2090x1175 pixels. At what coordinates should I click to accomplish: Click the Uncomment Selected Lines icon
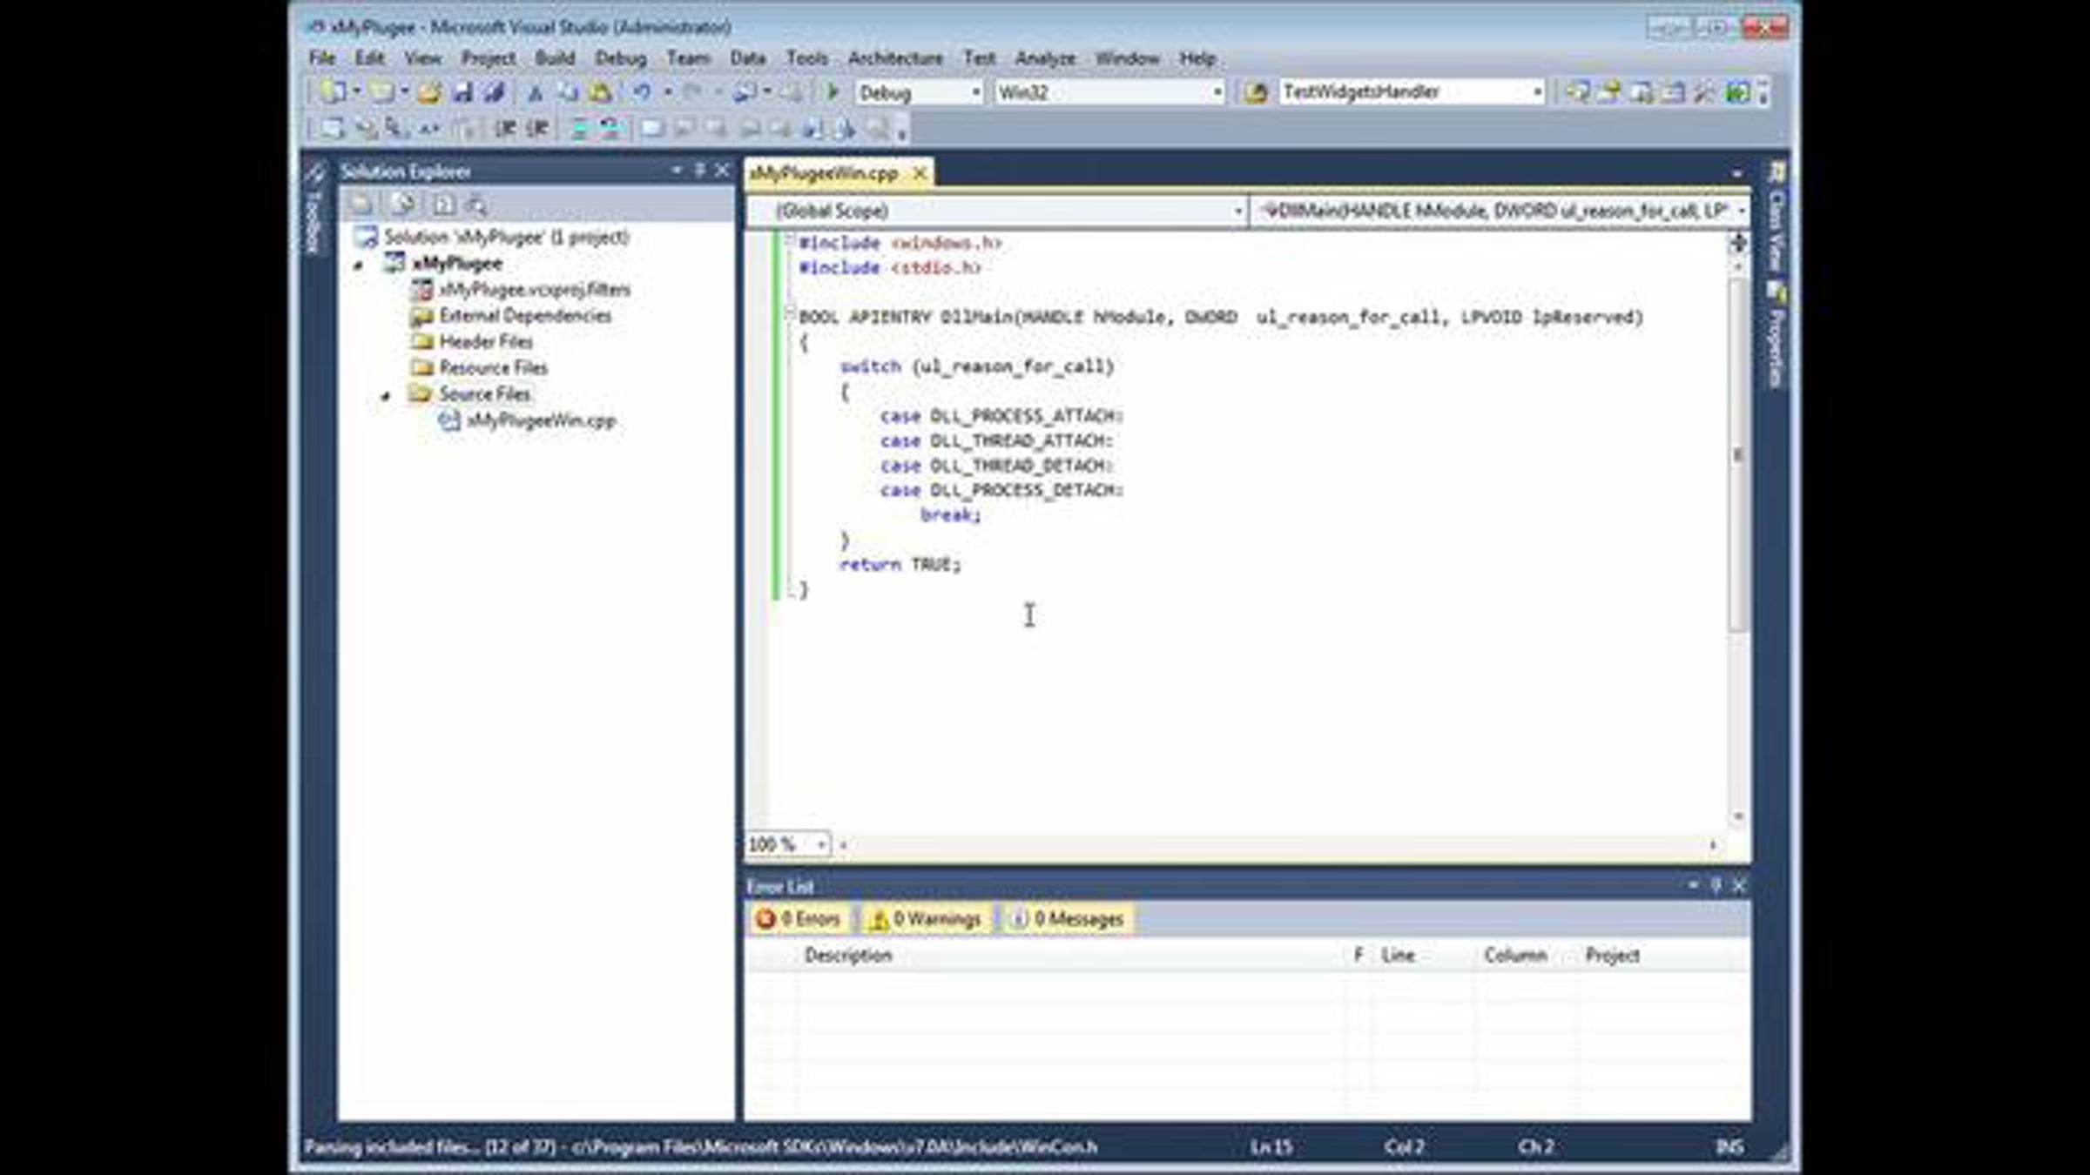click(x=610, y=129)
